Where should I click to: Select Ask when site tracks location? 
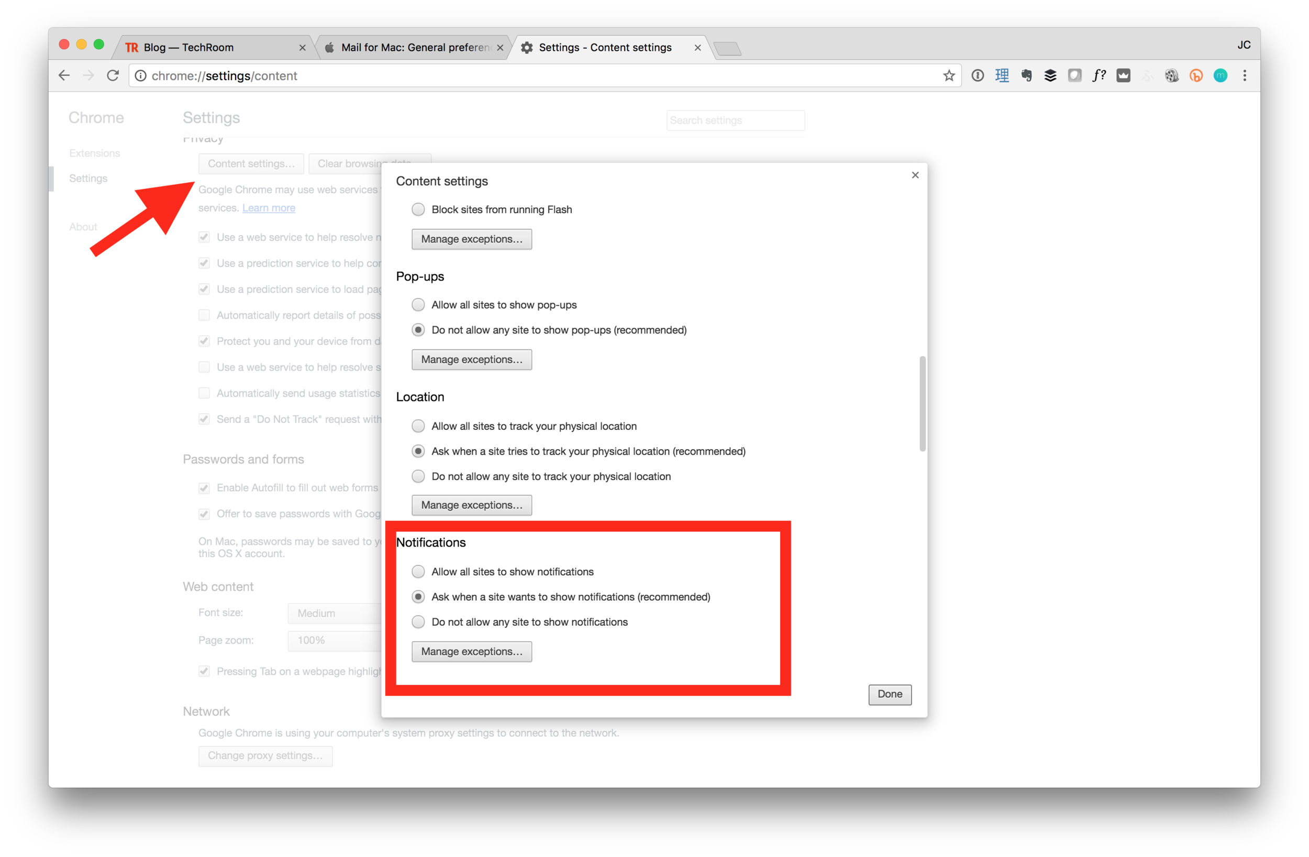pyautogui.click(x=418, y=451)
